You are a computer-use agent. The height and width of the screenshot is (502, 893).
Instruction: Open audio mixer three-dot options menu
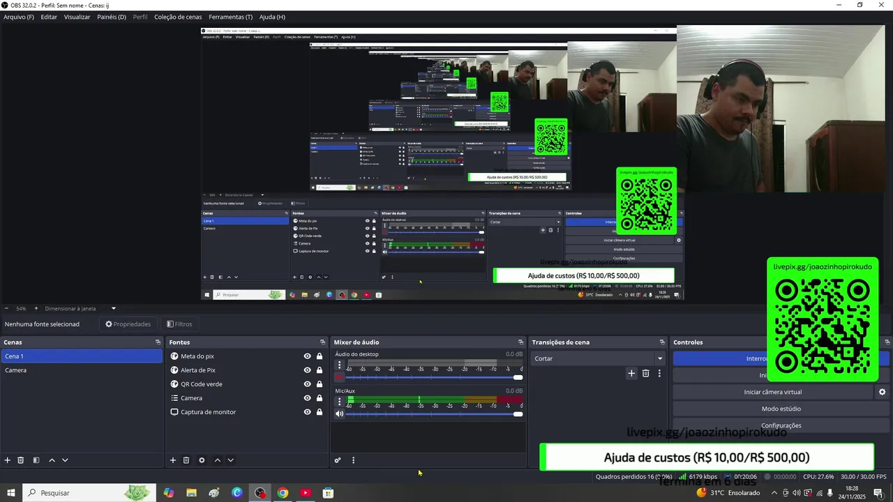[x=353, y=460]
